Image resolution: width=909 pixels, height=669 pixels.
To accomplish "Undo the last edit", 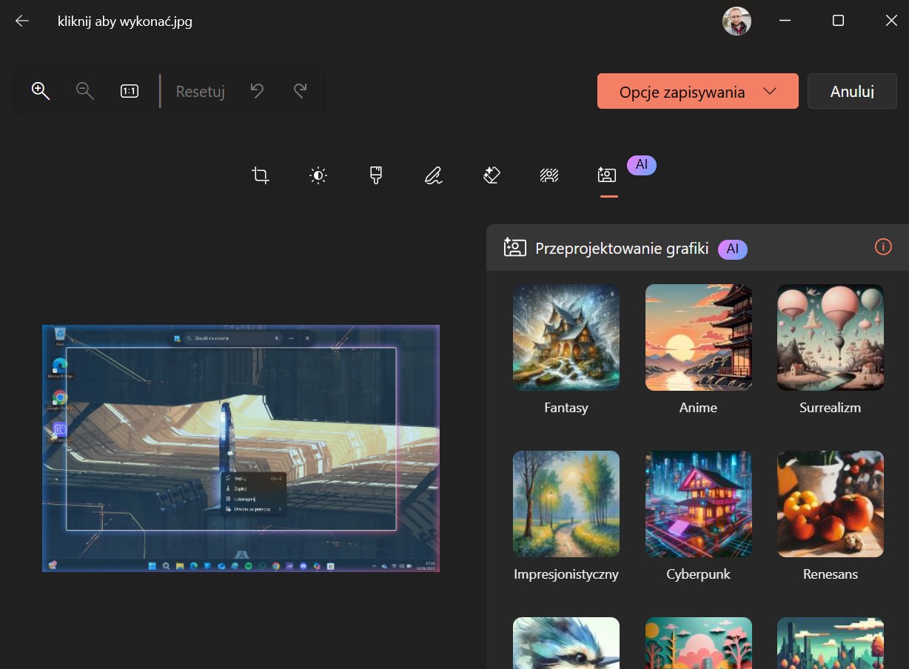I will [x=257, y=91].
